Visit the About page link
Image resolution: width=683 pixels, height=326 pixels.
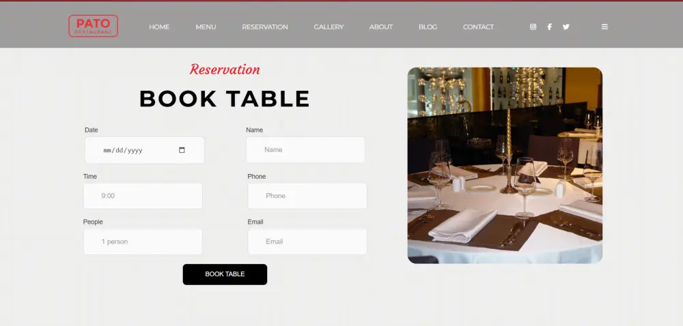[380, 27]
